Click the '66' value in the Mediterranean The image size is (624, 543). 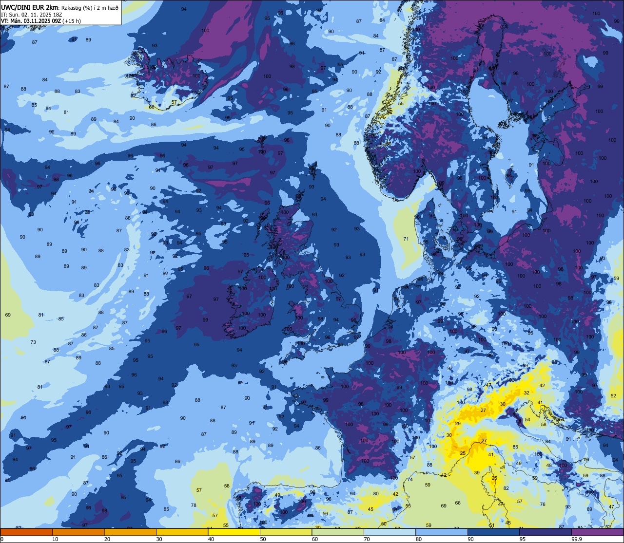point(458,503)
